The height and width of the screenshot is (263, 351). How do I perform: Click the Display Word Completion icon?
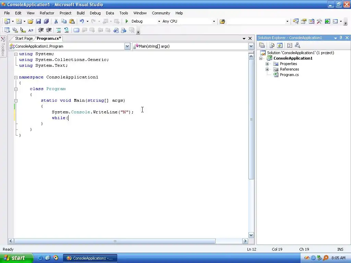coord(31,30)
